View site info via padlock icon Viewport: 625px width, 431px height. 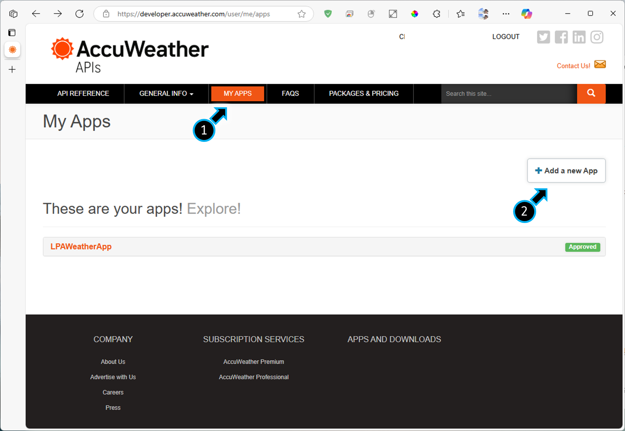(x=106, y=14)
